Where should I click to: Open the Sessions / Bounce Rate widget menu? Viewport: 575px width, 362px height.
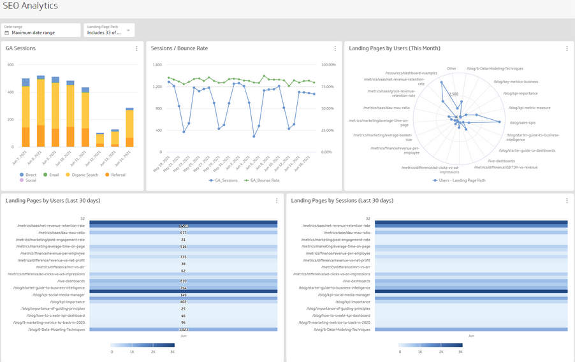pyautogui.click(x=335, y=48)
